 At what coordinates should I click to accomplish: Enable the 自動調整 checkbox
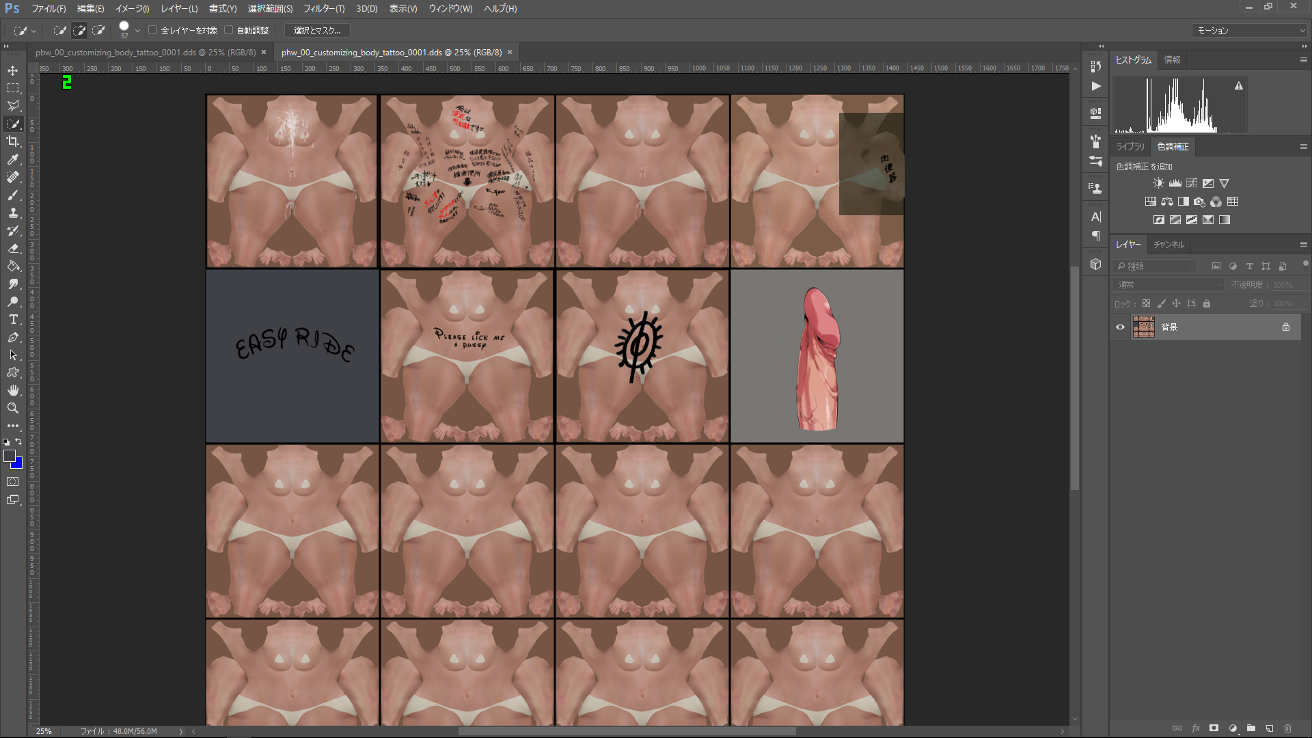[229, 30]
